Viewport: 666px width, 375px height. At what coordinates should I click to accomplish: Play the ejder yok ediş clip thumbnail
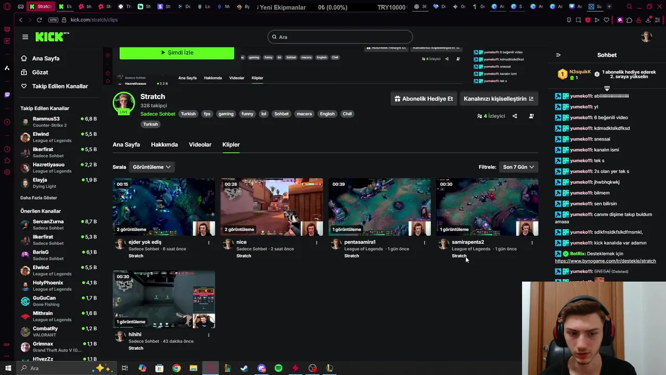coord(164,207)
